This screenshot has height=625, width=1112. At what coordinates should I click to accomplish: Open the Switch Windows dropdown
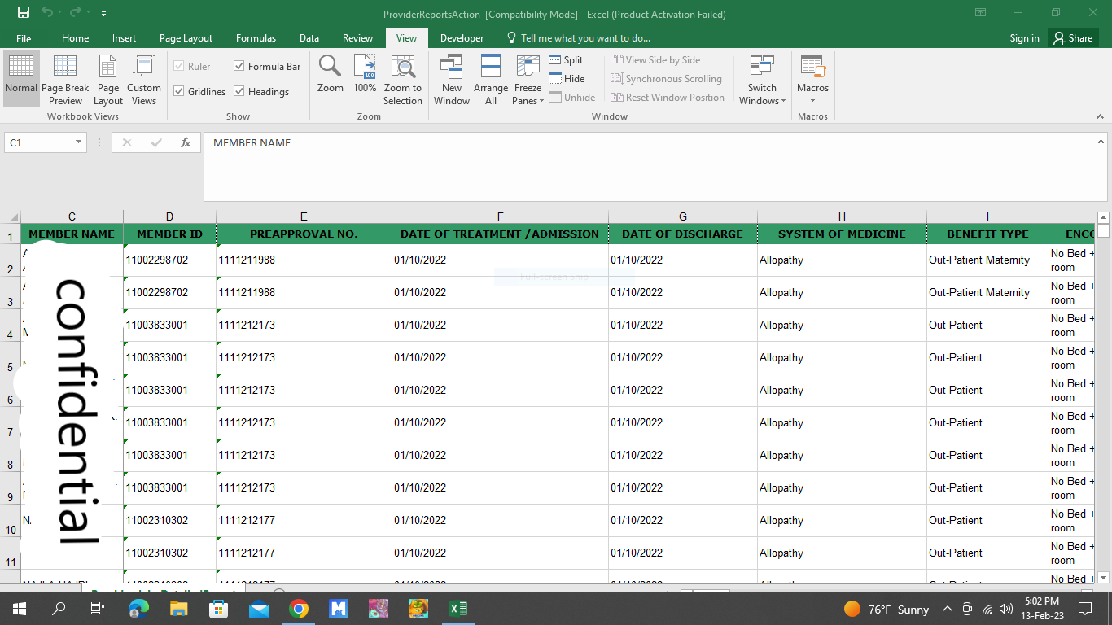point(762,80)
